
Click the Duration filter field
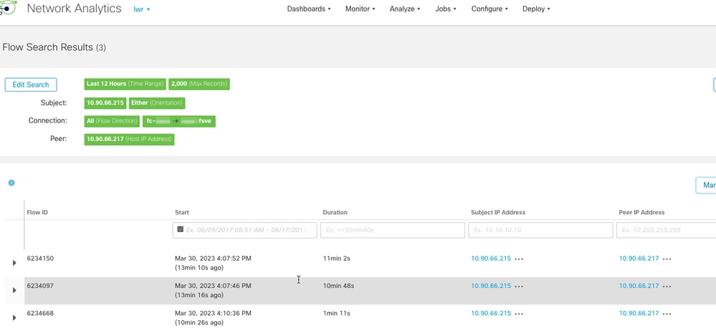pyautogui.click(x=393, y=230)
